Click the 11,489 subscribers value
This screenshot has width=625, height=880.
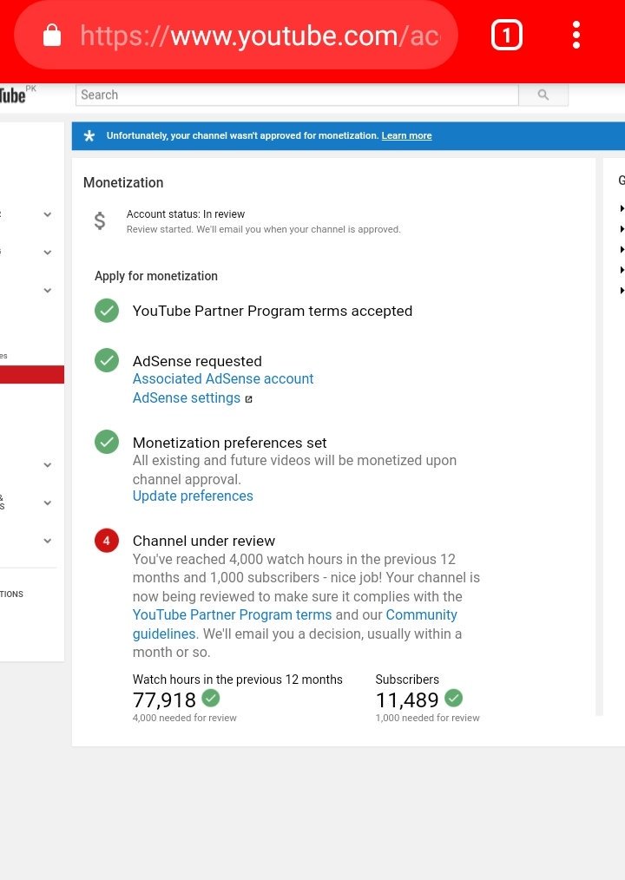(407, 699)
